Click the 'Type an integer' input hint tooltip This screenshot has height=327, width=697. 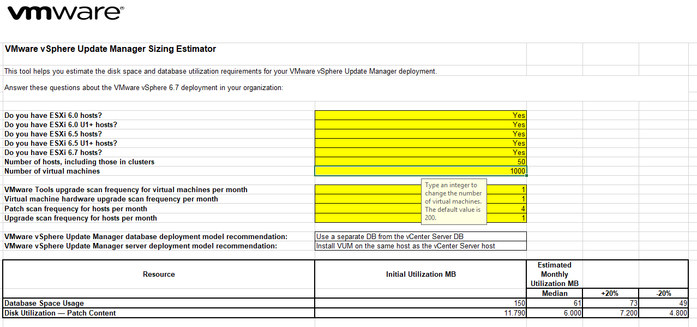(454, 201)
